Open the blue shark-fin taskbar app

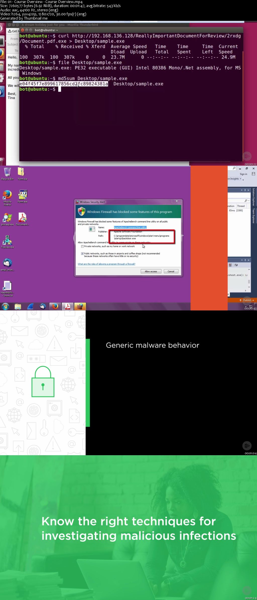[x=30, y=306]
